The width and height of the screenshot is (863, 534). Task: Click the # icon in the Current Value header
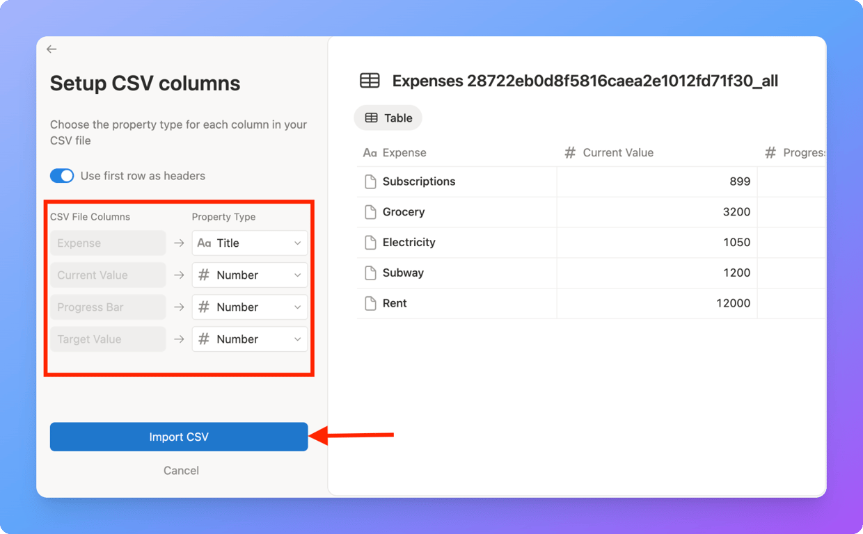pyautogui.click(x=571, y=152)
